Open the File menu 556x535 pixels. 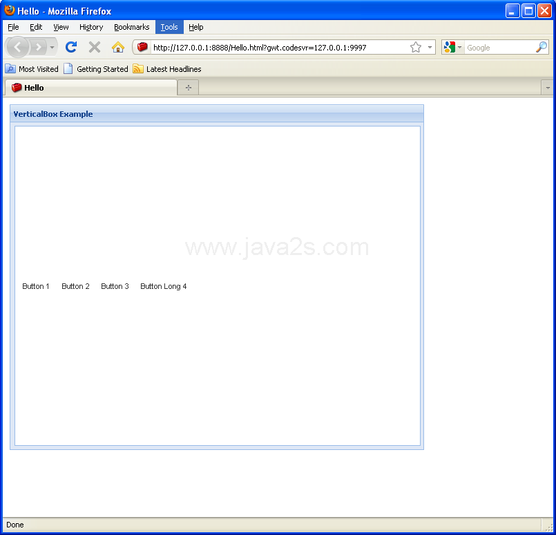13,27
